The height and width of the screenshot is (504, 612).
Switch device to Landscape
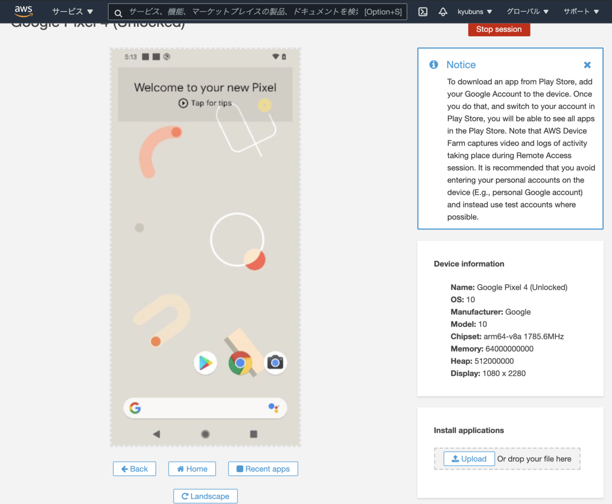205,496
